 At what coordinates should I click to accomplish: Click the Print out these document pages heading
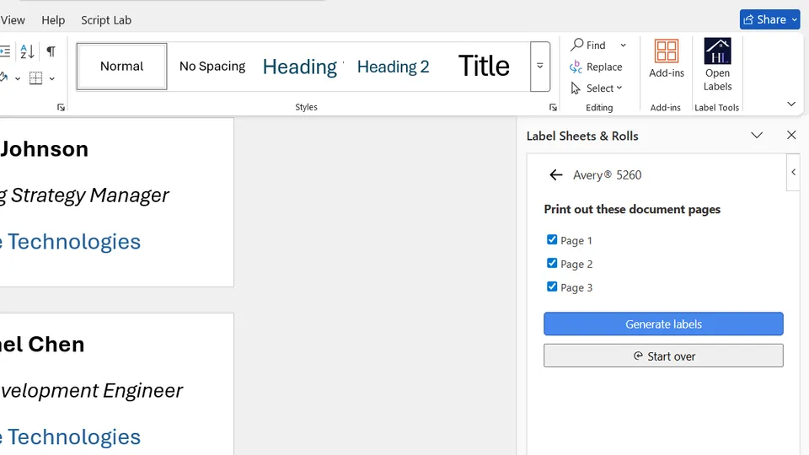click(632, 210)
